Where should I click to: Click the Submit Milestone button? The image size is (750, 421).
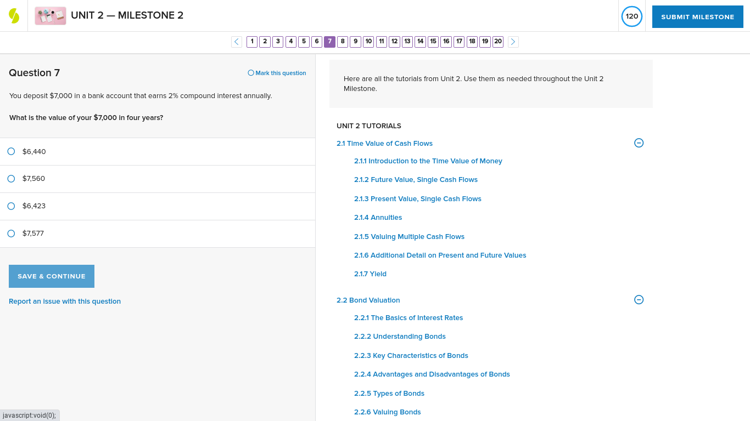697,16
